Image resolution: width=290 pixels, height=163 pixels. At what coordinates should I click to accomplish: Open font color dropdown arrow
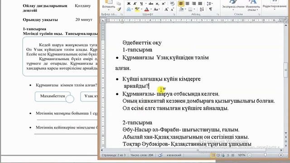151,9
